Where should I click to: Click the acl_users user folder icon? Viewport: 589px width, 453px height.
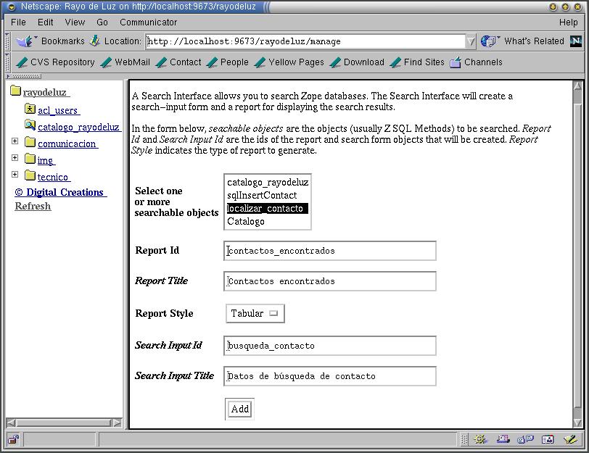(30, 109)
